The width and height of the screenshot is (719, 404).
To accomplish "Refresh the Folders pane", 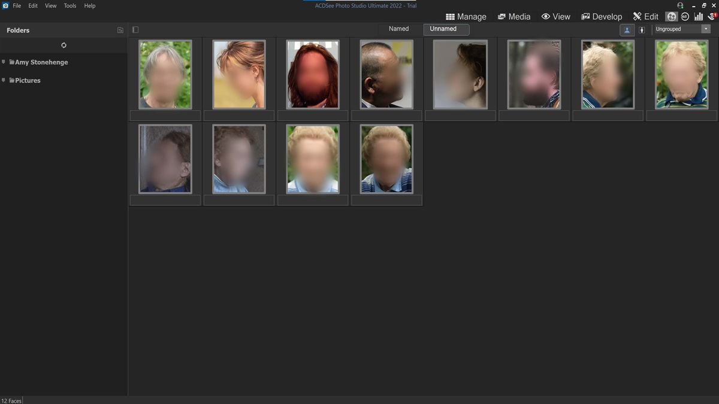I will 64,45.
